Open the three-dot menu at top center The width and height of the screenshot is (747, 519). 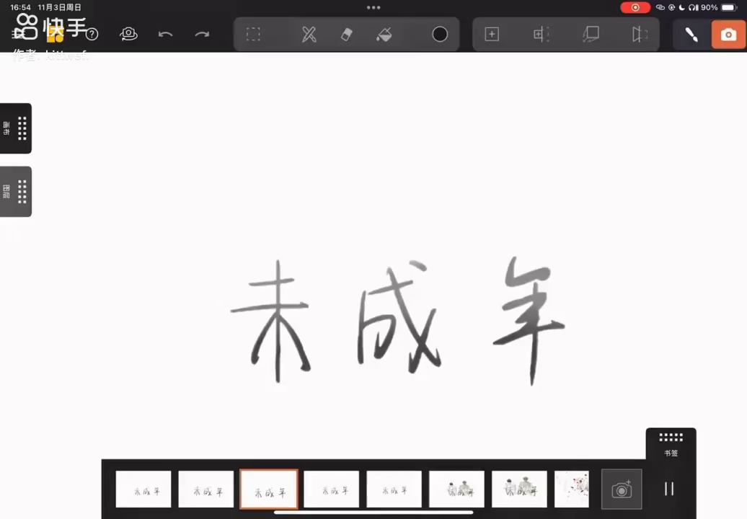(x=373, y=8)
